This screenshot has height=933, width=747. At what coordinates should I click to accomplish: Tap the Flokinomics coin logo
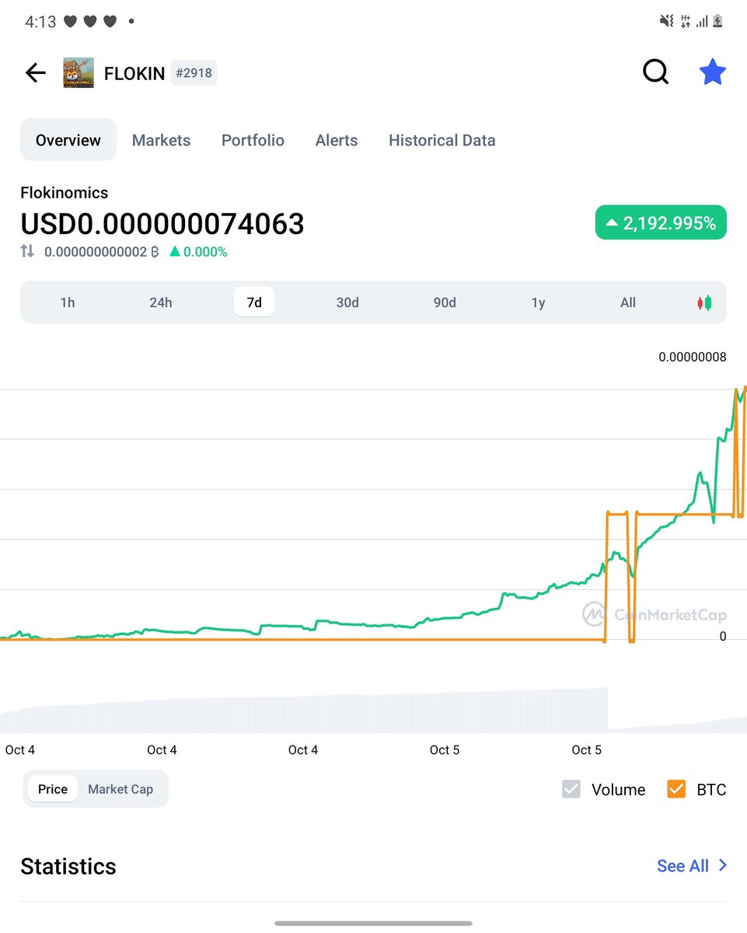click(x=79, y=72)
